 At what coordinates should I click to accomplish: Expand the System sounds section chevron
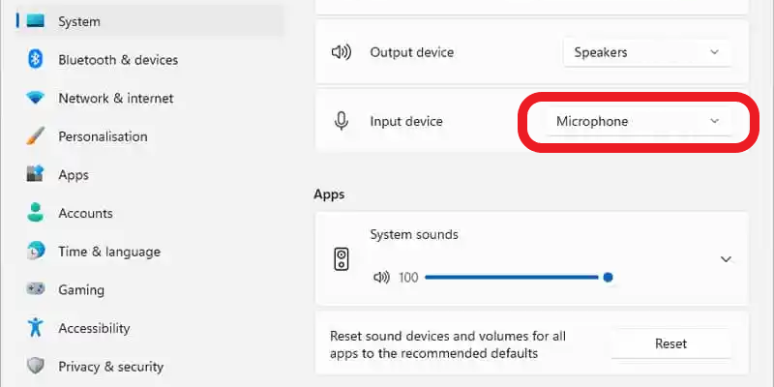(x=726, y=259)
